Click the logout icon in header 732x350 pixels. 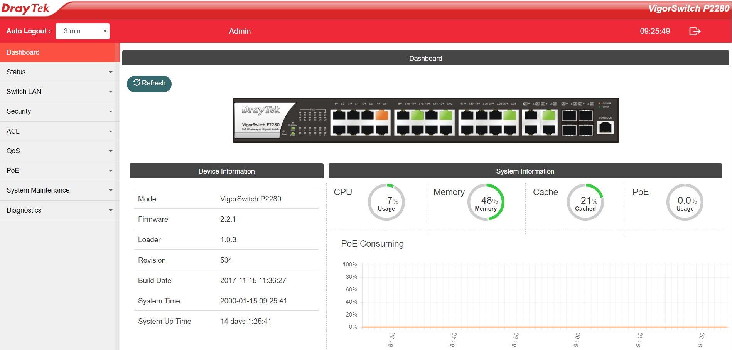pyautogui.click(x=695, y=31)
